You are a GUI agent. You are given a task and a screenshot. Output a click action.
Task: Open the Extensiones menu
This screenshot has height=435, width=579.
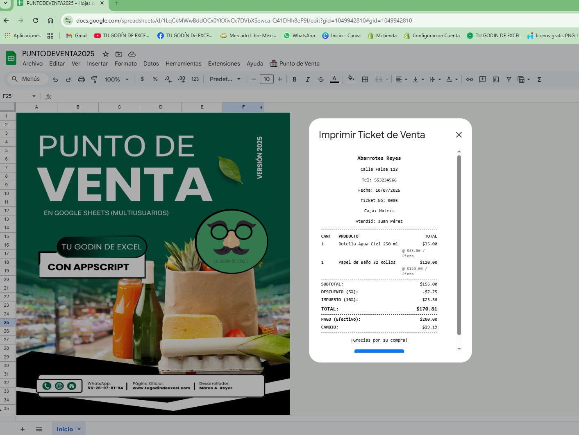coord(224,63)
